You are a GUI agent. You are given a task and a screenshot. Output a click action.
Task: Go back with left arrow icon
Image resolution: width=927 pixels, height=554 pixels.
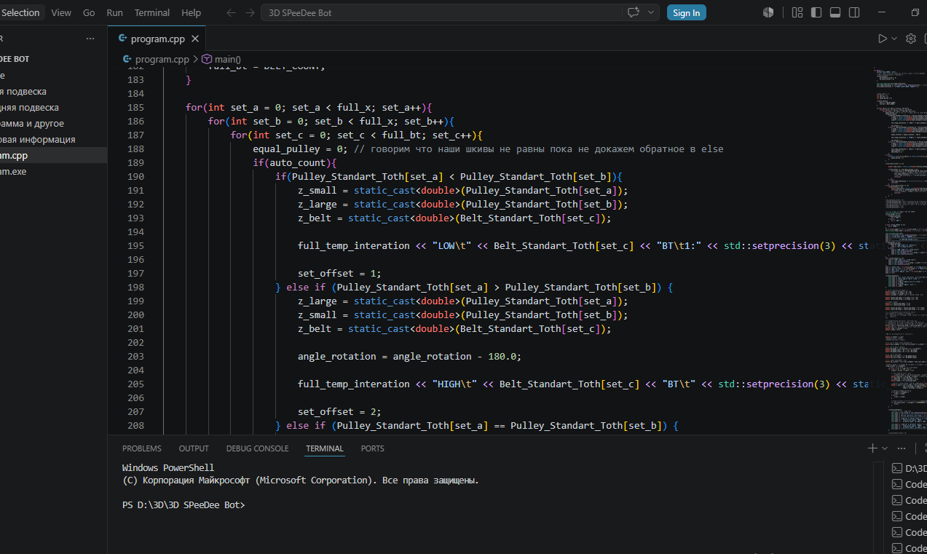click(232, 12)
